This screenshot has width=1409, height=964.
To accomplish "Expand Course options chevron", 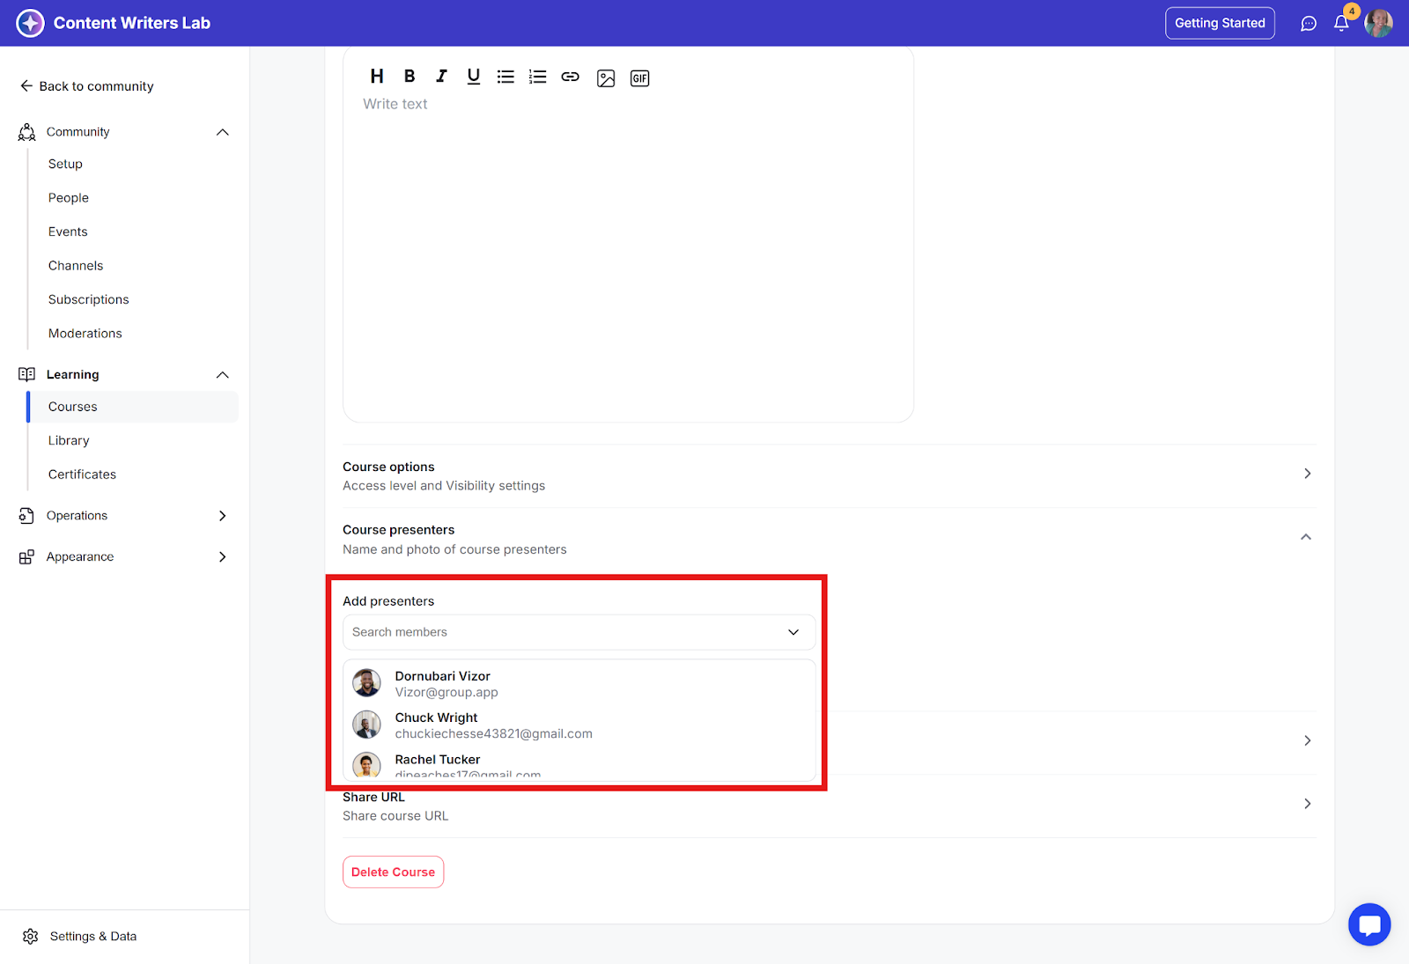I will click(1308, 474).
